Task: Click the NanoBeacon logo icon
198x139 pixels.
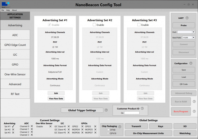Action: click(6, 5)
